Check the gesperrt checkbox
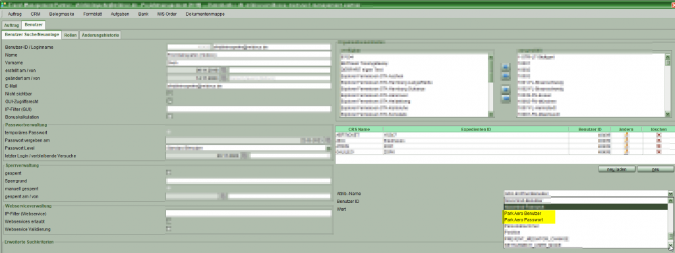The width and height of the screenshot is (675, 253). pyautogui.click(x=169, y=173)
